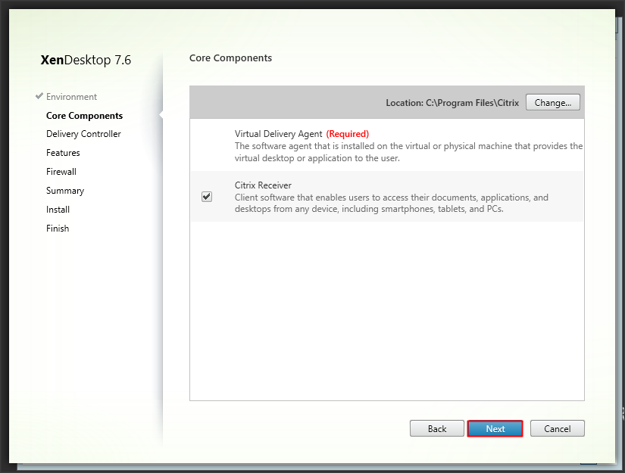Click the checkmark icon beside Environment
The height and width of the screenshot is (473, 625).
point(39,96)
